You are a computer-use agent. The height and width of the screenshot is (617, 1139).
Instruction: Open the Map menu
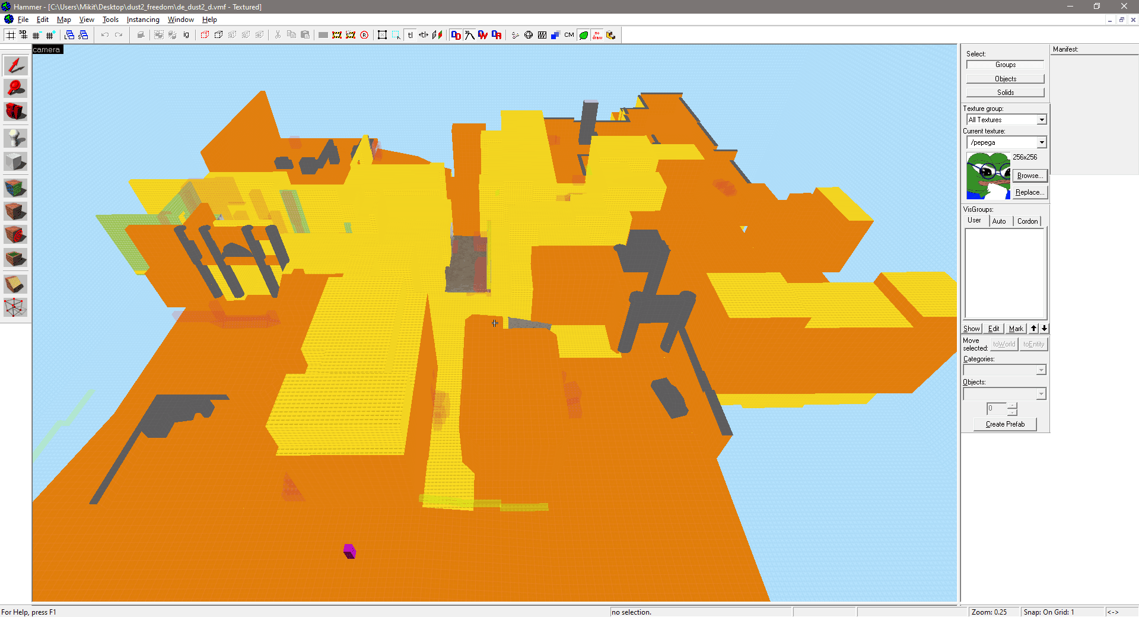[63, 20]
